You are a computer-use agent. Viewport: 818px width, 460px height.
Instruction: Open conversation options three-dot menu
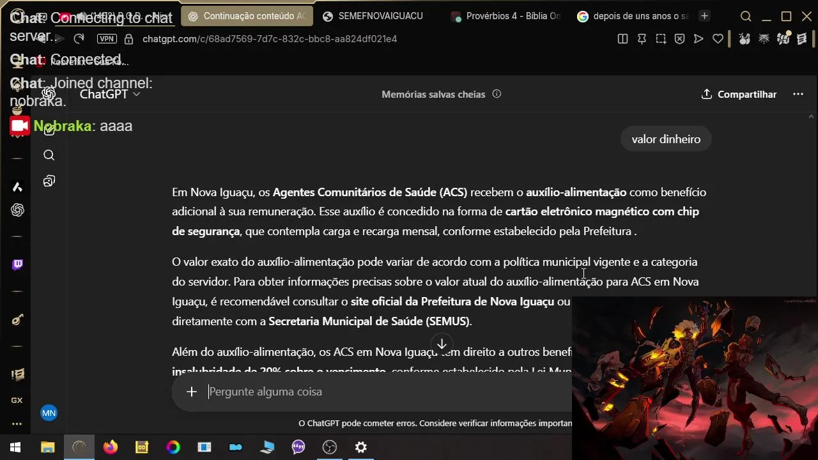798,94
